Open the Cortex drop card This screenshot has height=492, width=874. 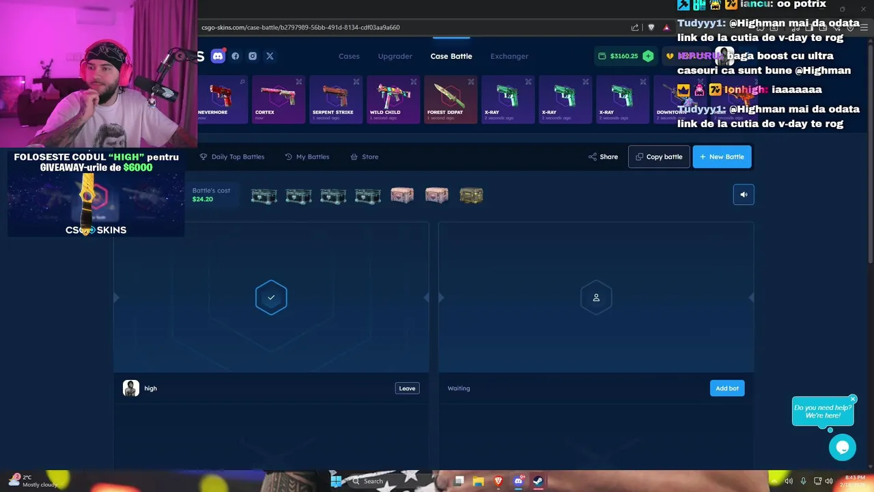(x=279, y=100)
